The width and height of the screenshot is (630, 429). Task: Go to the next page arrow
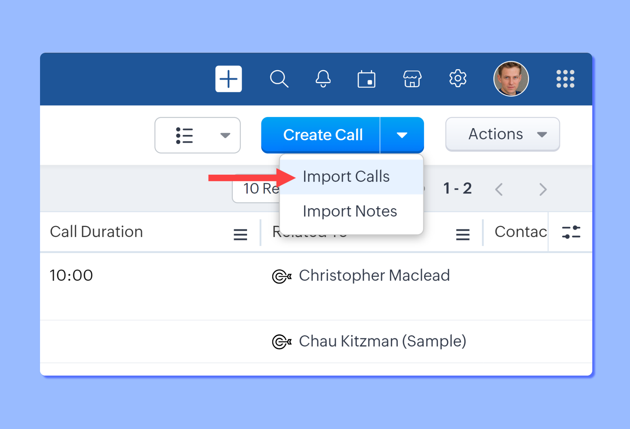(x=543, y=189)
